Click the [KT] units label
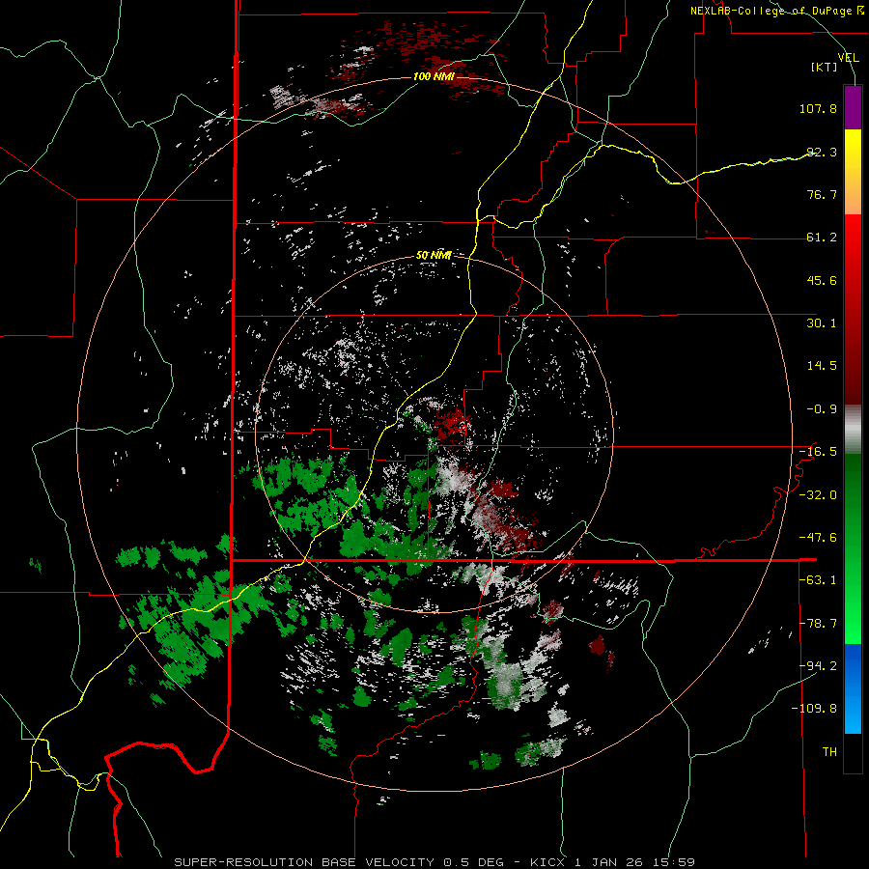 point(825,67)
